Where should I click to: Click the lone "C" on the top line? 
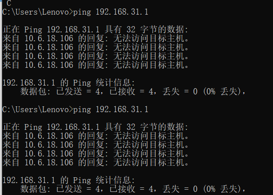(x=9, y=3)
